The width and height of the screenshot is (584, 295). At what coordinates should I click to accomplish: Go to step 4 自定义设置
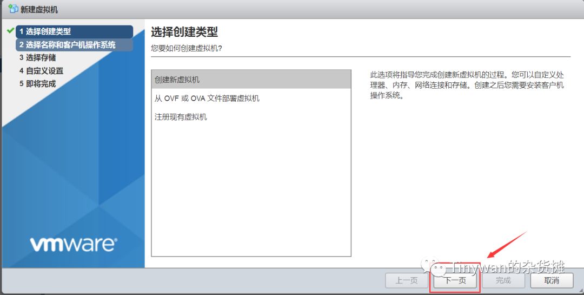coord(41,70)
